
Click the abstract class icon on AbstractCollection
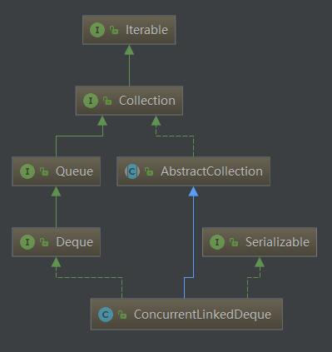click(x=132, y=171)
